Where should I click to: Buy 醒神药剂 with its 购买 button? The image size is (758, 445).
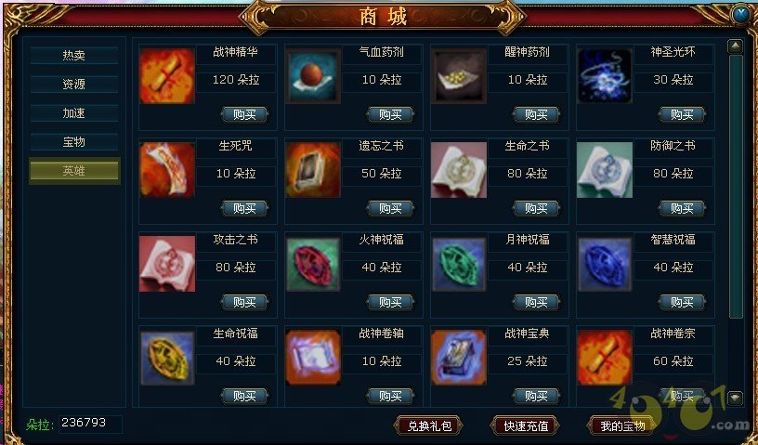coord(536,114)
